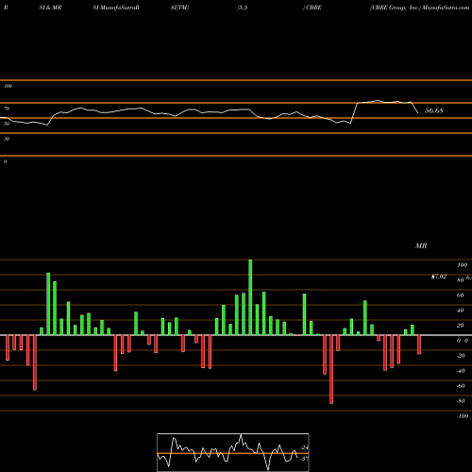This screenshot has width=472, height=472.
Task: Click the tallest green MR histogram bar
Action: coord(250,297)
